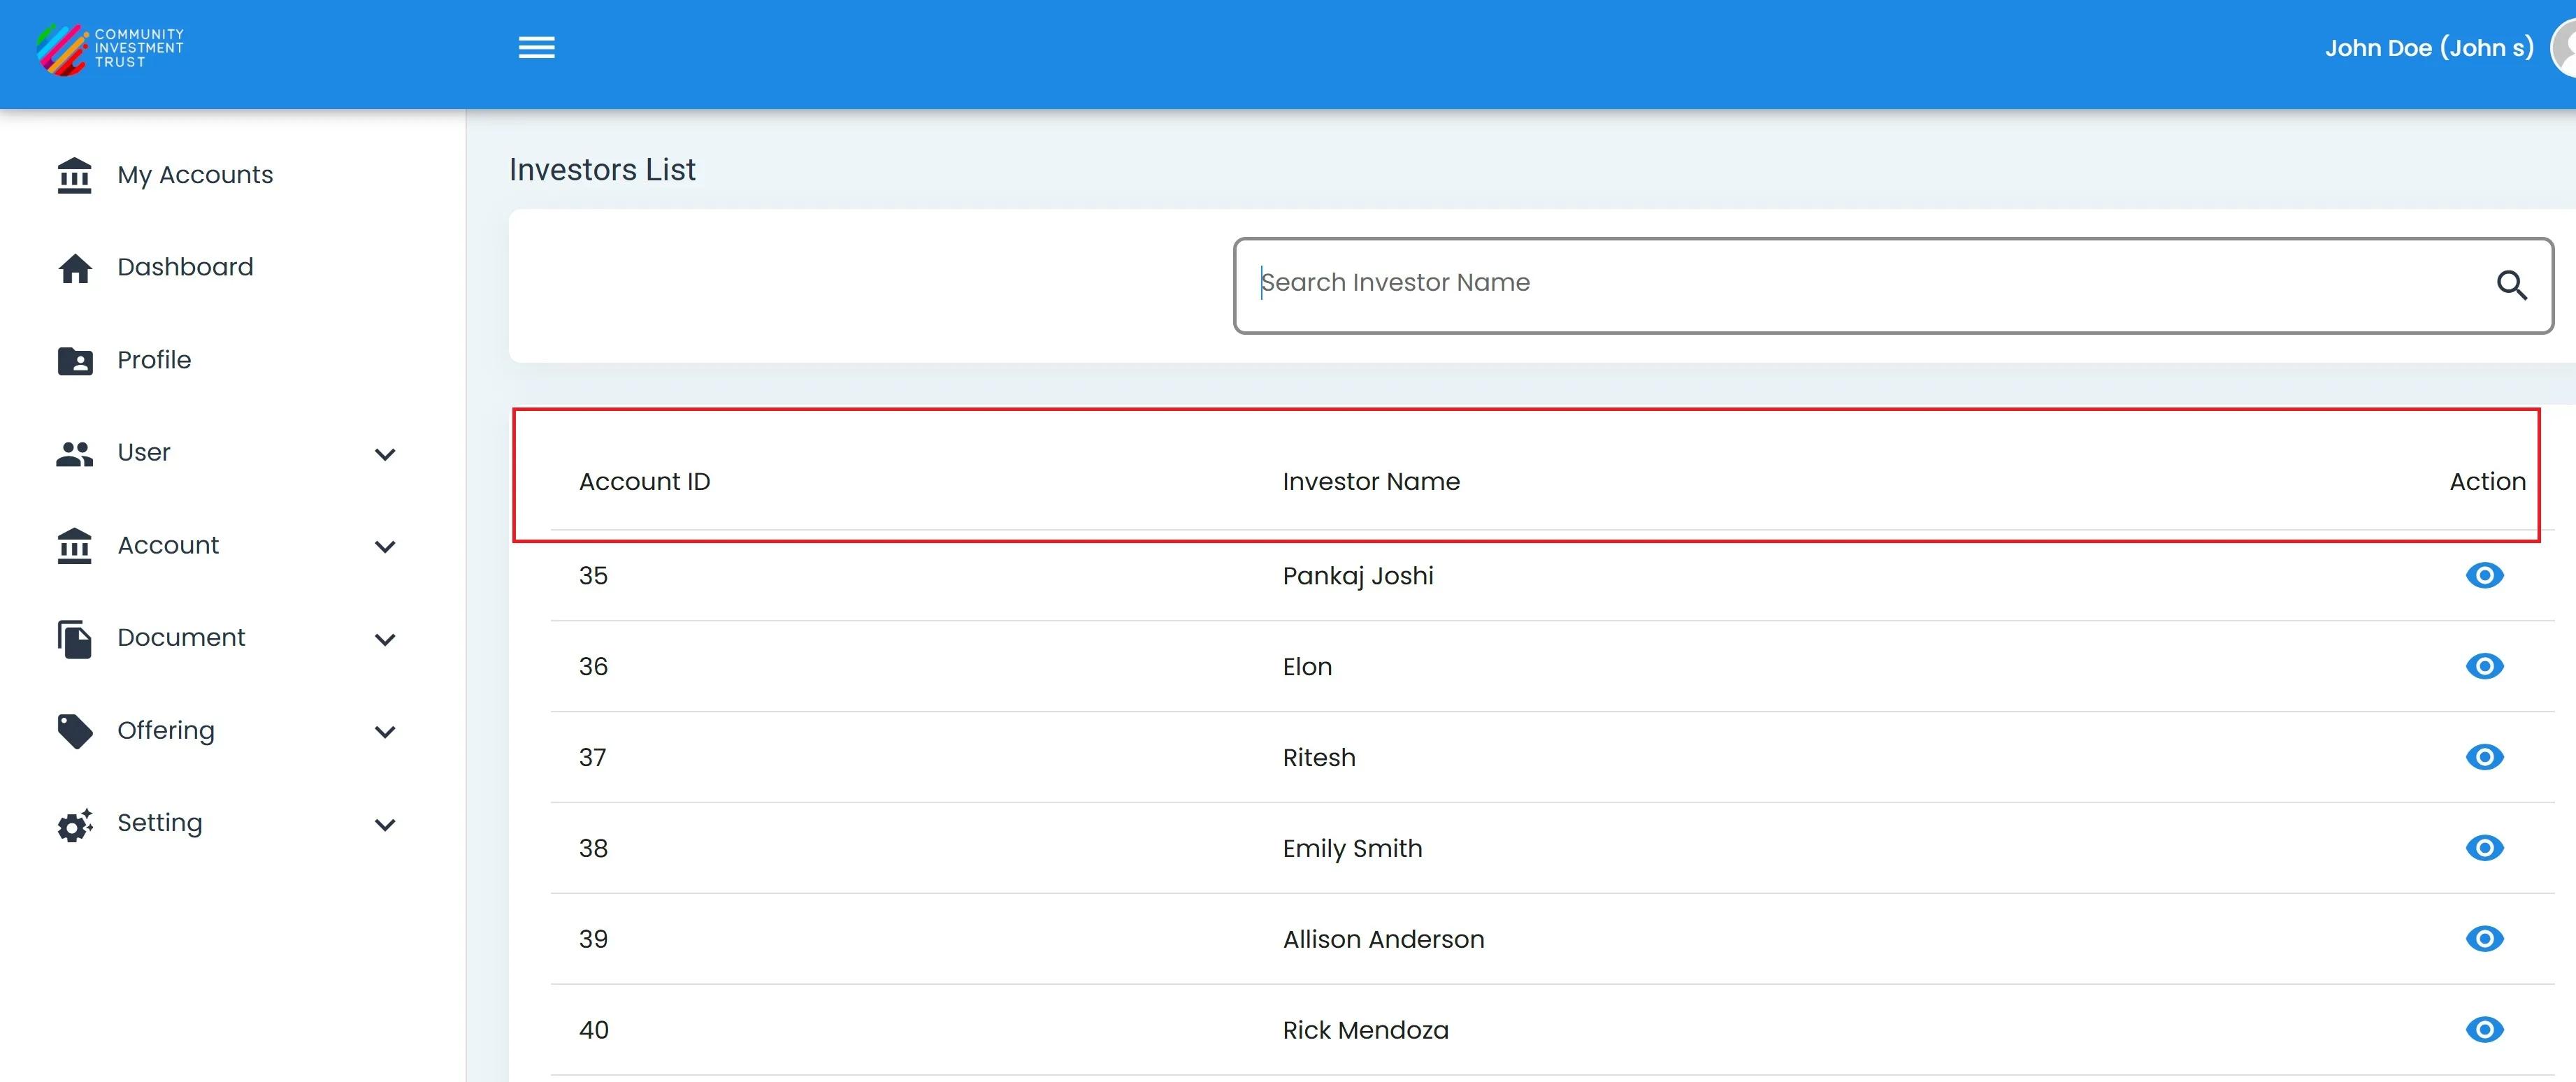2576x1082 pixels.
Task: Expand the Document submenu arrow
Action: point(385,640)
